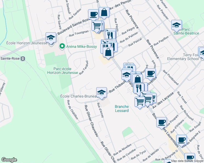Click the Sainte-Rose train station icon
Screen dimensions: 204x163
click(23, 59)
